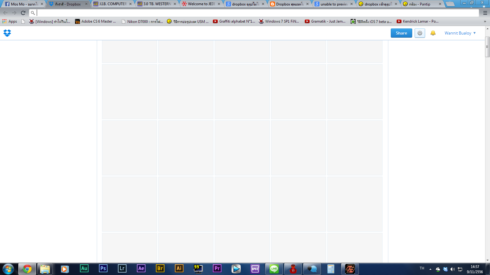The height and width of the screenshot is (275, 490).
Task: Close the Mos Mo Facebook tab
Action: pyautogui.click(x=42, y=4)
